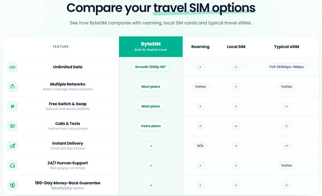Click the Smooth 1080p HD* badge

tap(151, 67)
